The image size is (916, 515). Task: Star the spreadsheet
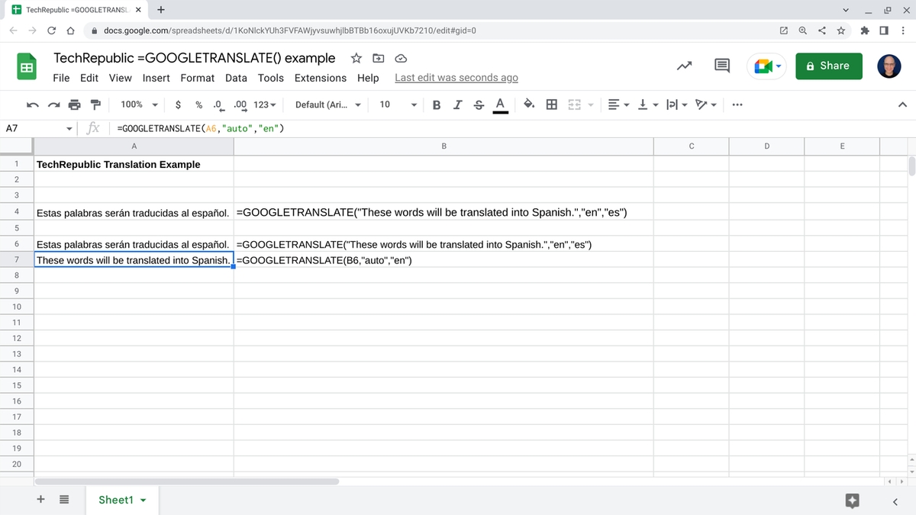(x=355, y=58)
